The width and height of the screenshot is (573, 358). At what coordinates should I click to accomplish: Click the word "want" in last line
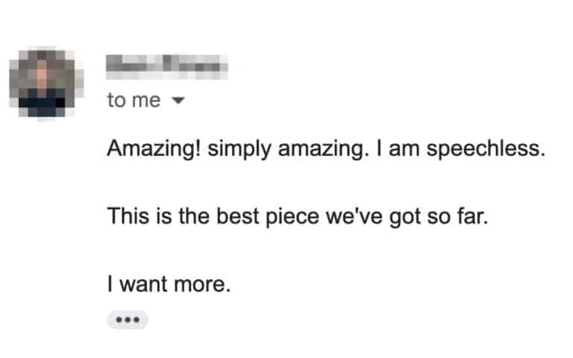click(144, 286)
